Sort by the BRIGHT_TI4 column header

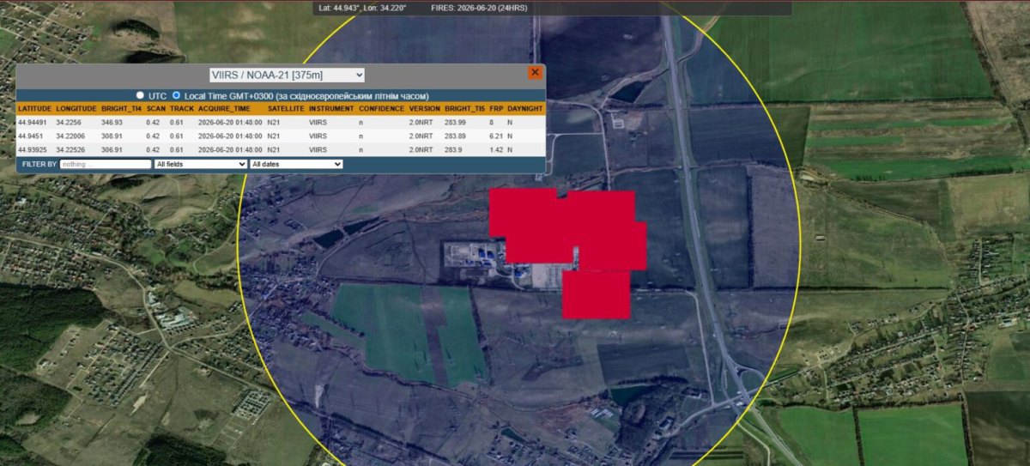(121, 109)
